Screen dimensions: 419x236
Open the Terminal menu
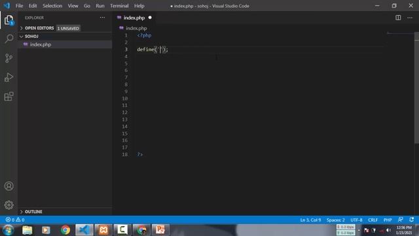[119, 6]
